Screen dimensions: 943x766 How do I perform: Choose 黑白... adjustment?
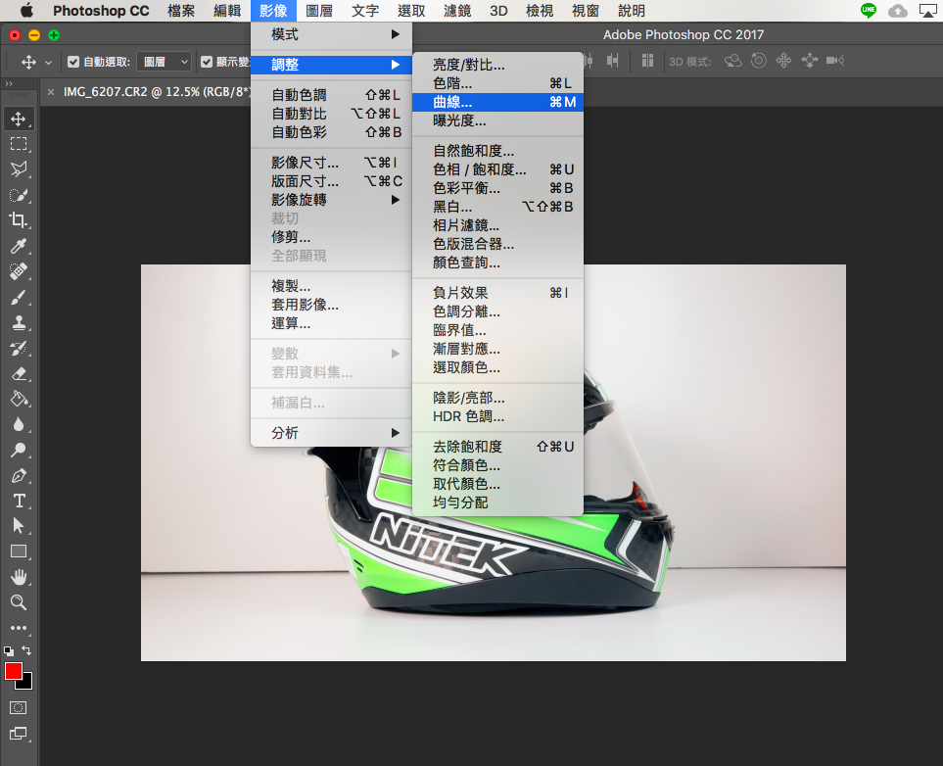pyautogui.click(x=498, y=207)
